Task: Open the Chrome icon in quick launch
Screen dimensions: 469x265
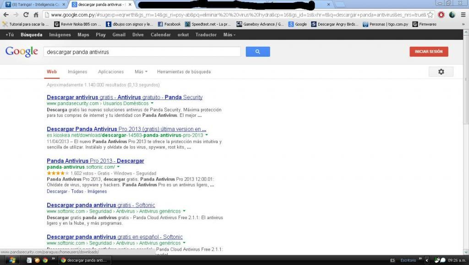Action: point(45,260)
